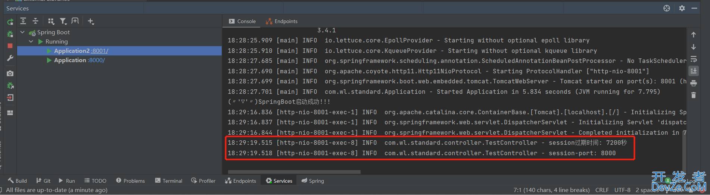Screen dimensions: 710x195
Task: Expand all nodes in Services tree
Action: 23,21
